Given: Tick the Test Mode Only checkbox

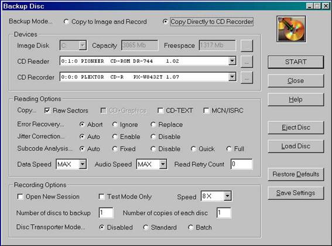Looking at the screenshot, I should [102, 197].
